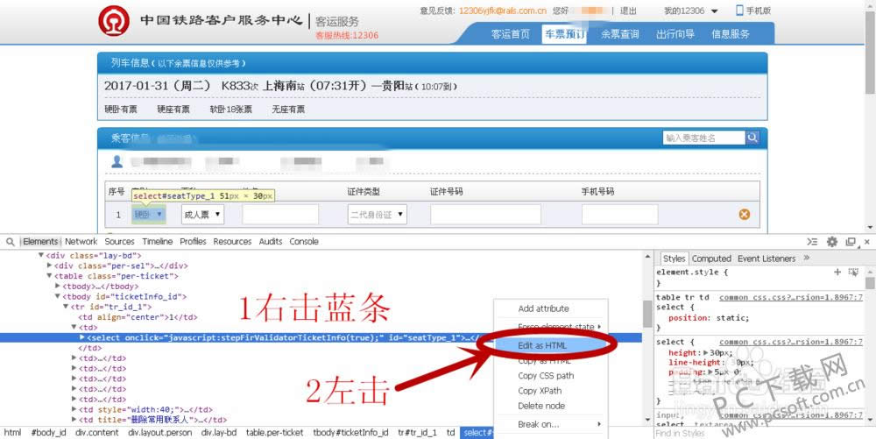Collapse the tbody ticketInfo_id tree node

pos(58,297)
